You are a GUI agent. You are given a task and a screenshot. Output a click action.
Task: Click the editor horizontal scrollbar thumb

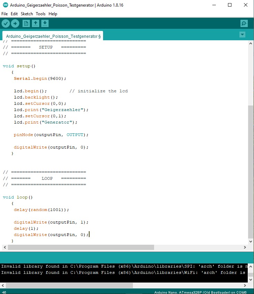[x=81, y=247]
